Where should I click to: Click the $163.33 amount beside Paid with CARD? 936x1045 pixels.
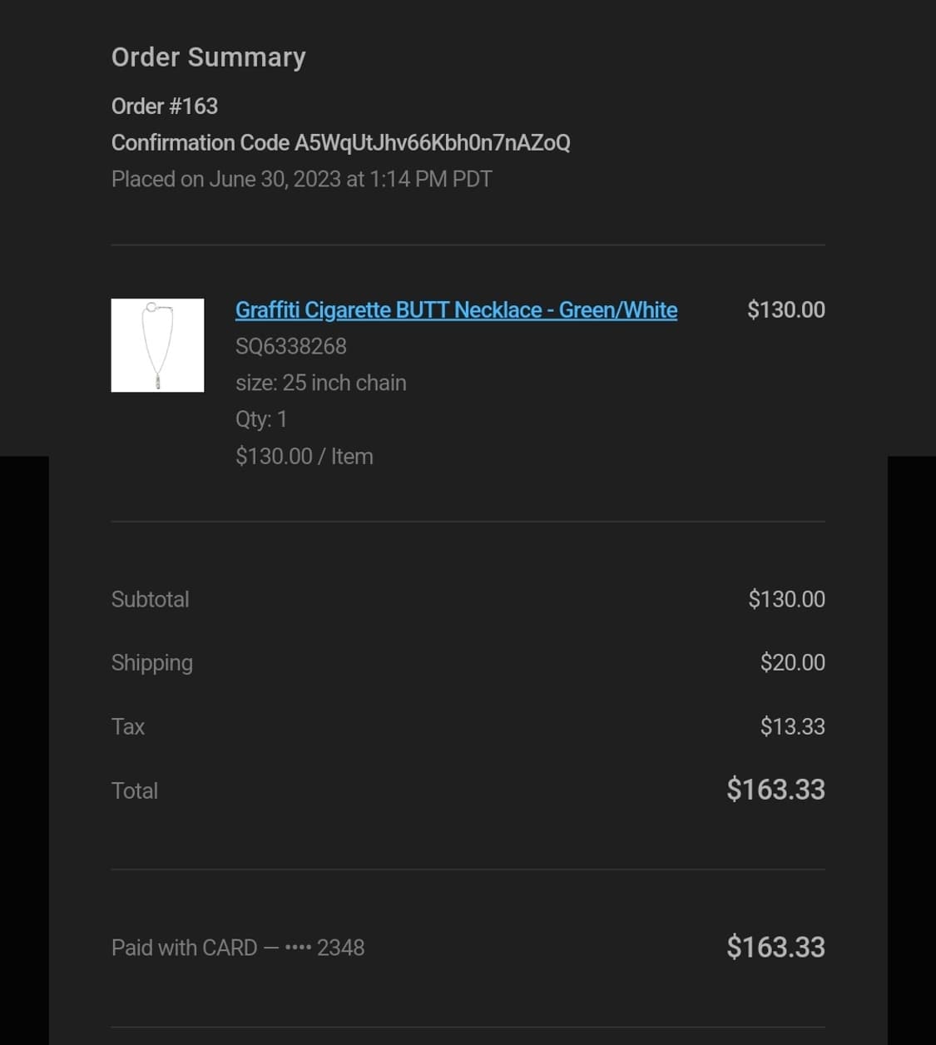[x=775, y=948]
